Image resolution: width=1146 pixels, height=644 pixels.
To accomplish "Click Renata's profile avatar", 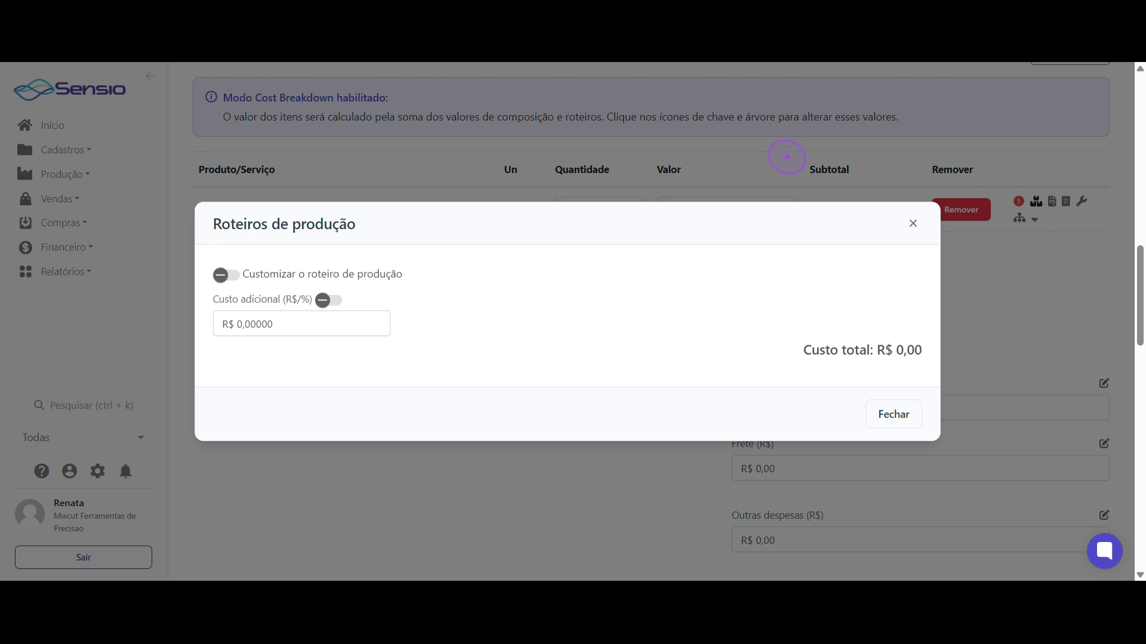I will click(30, 514).
